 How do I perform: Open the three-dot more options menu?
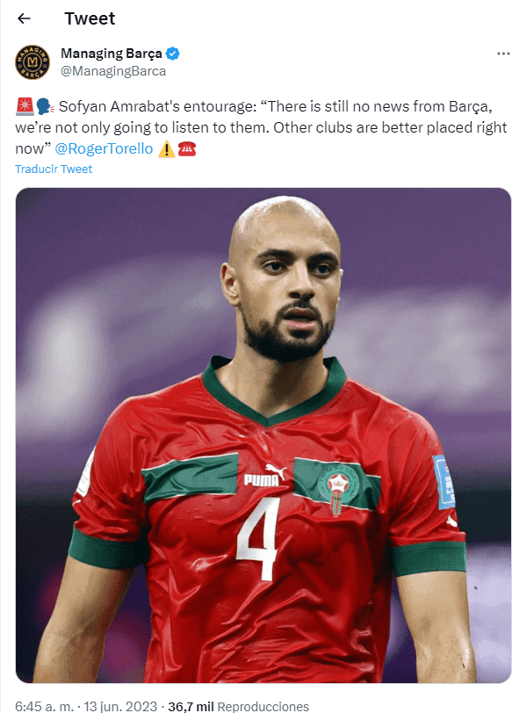coord(503,54)
